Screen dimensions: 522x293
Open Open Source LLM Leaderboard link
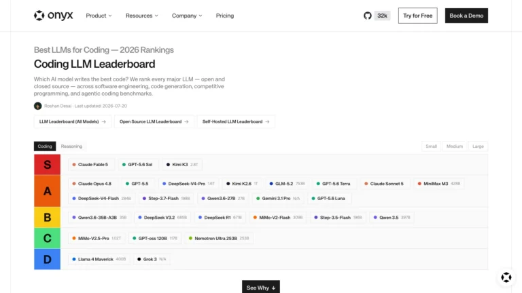pyautogui.click(x=154, y=121)
